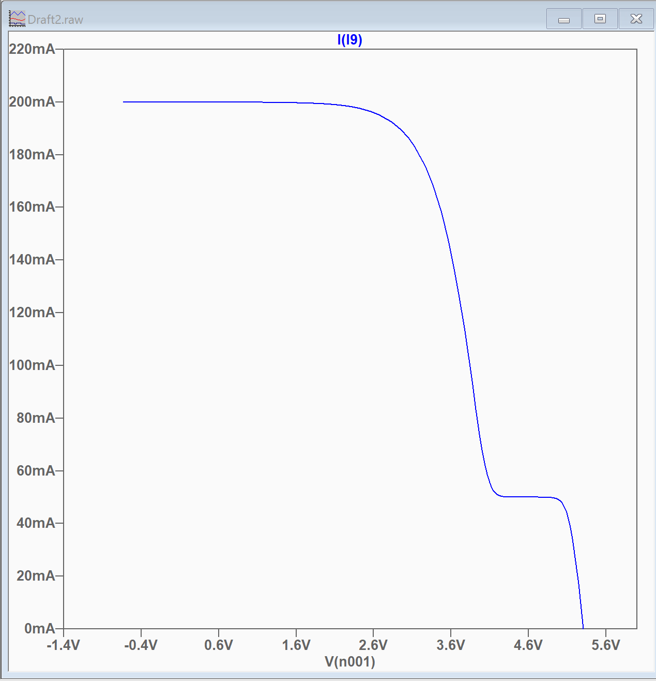Viewport: 656px width, 681px height.
Task: Click the 120mA vertical axis value
Action: [32, 313]
